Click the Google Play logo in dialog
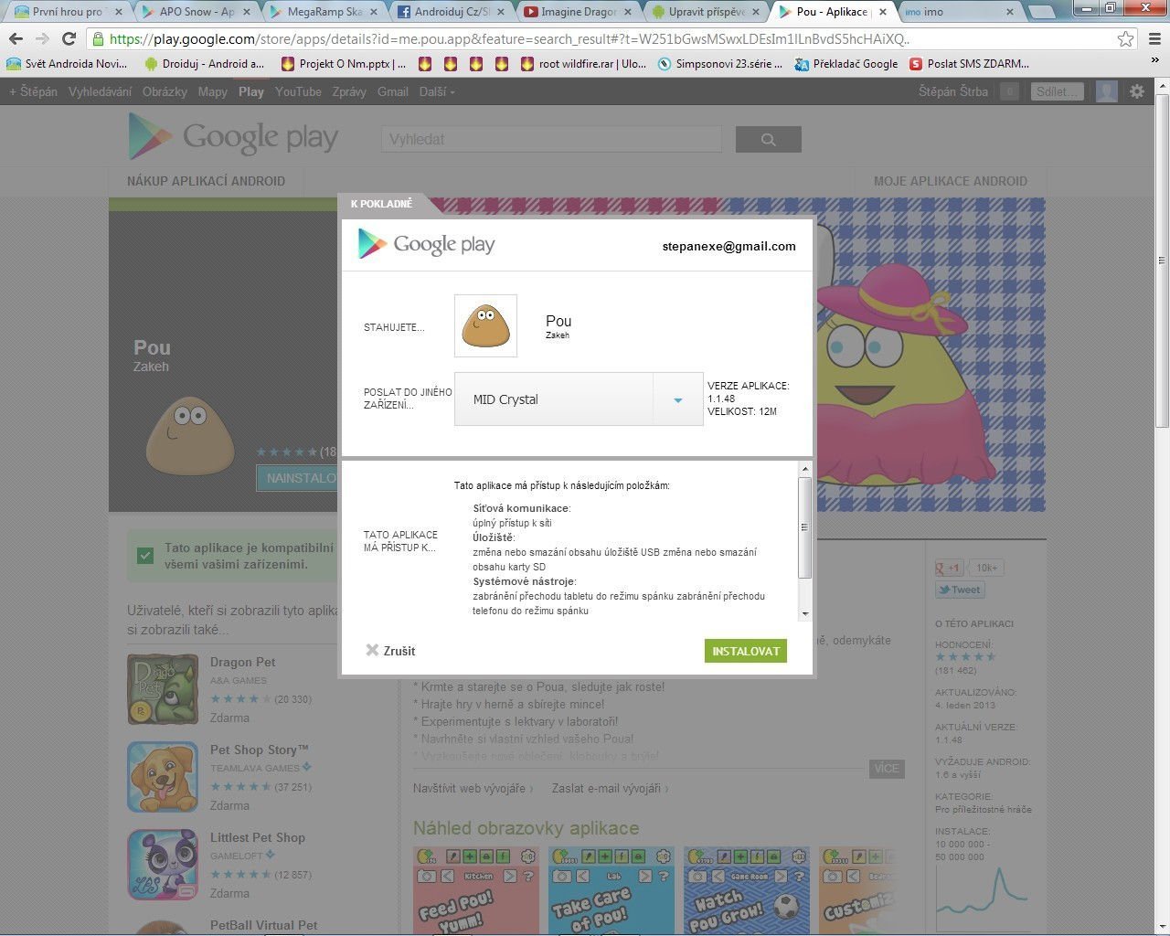Image resolution: width=1170 pixels, height=936 pixels. (x=426, y=245)
